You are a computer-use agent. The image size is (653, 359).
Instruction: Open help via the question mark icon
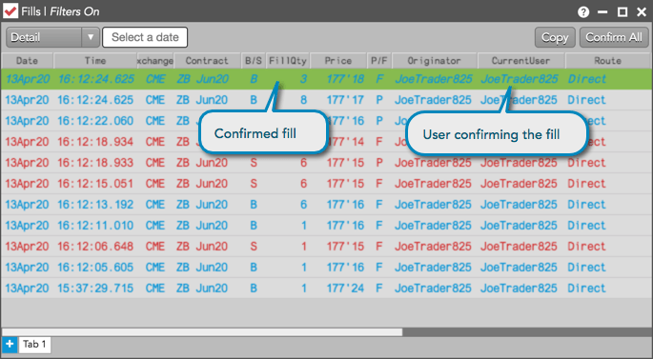(x=583, y=12)
